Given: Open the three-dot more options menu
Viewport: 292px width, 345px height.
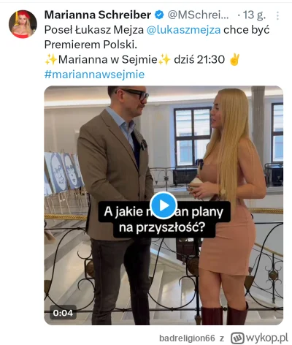Looking at the screenshot, I should pos(277,15).
